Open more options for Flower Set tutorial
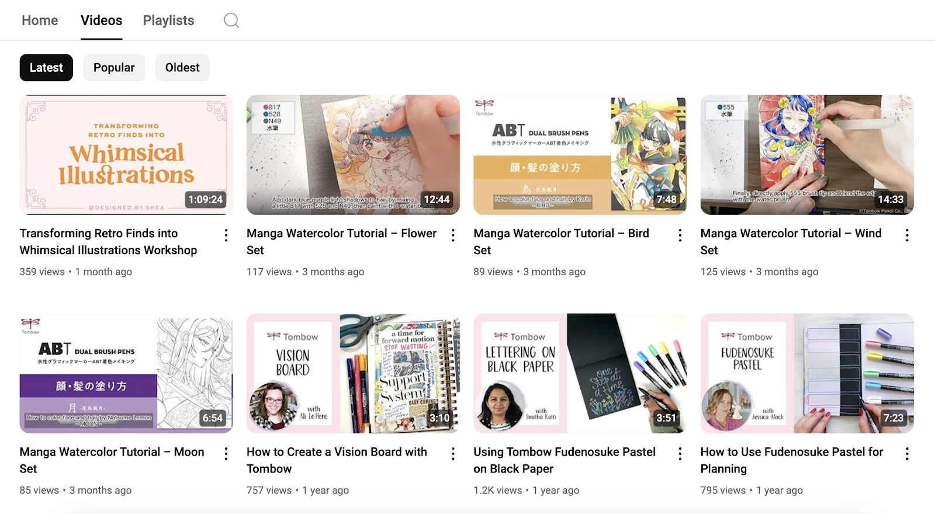 click(453, 235)
